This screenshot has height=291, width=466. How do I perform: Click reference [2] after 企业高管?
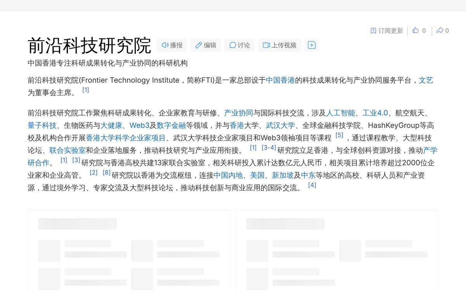(94, 172)
